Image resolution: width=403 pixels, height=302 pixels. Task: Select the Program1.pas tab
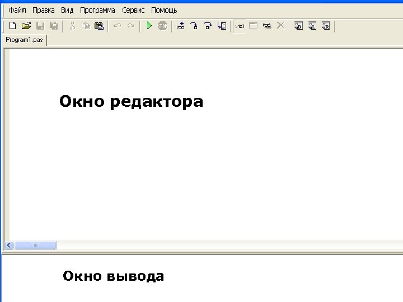pyautogui.click(x=24, y=40)
